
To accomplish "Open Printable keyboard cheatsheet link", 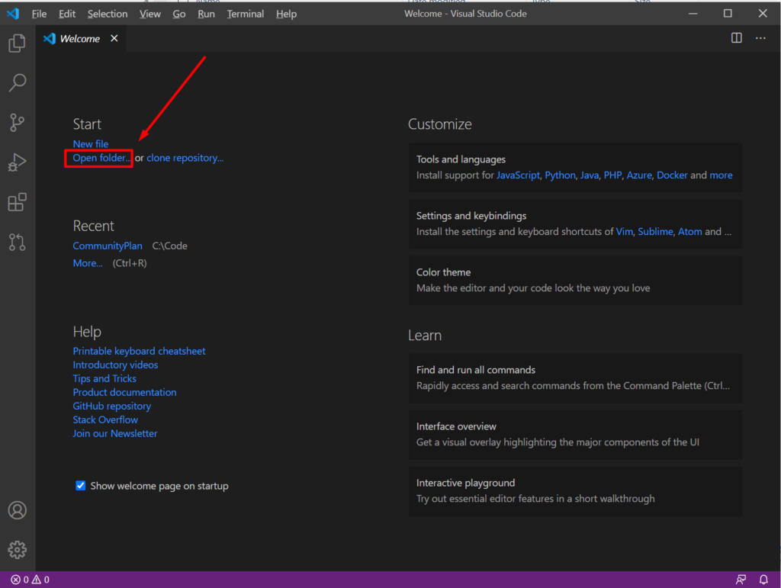I will (139, 351).
